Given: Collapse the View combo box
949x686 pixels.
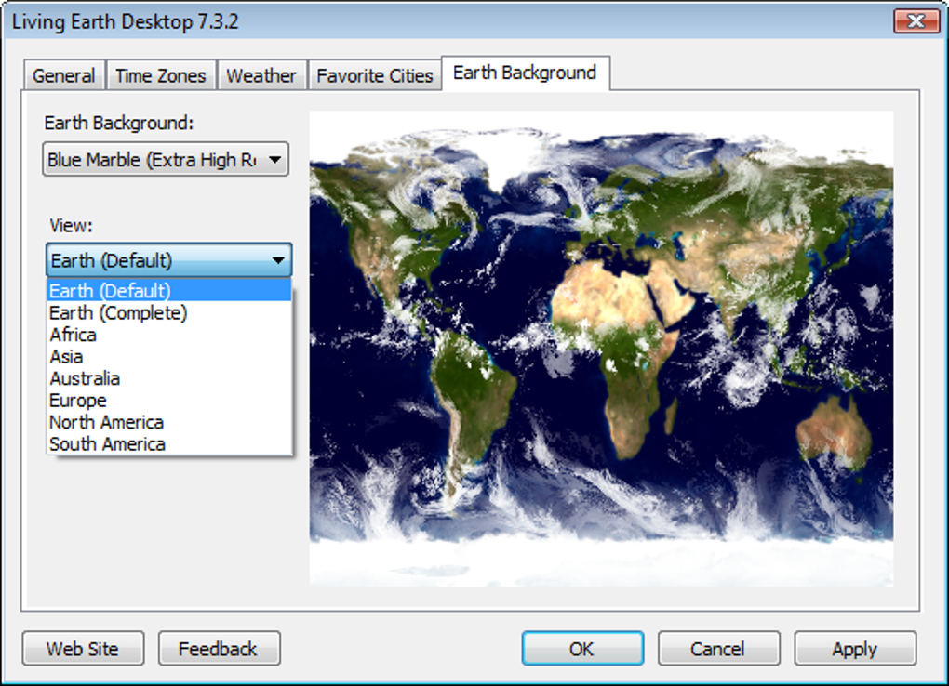Looking at the screenshot, I should click(x=168, y=260).
